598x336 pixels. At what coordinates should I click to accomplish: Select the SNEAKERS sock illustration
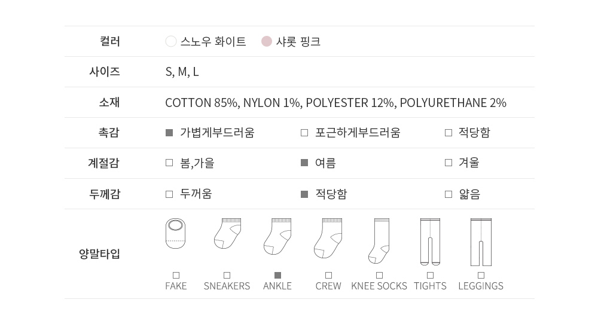pos(227,233)
